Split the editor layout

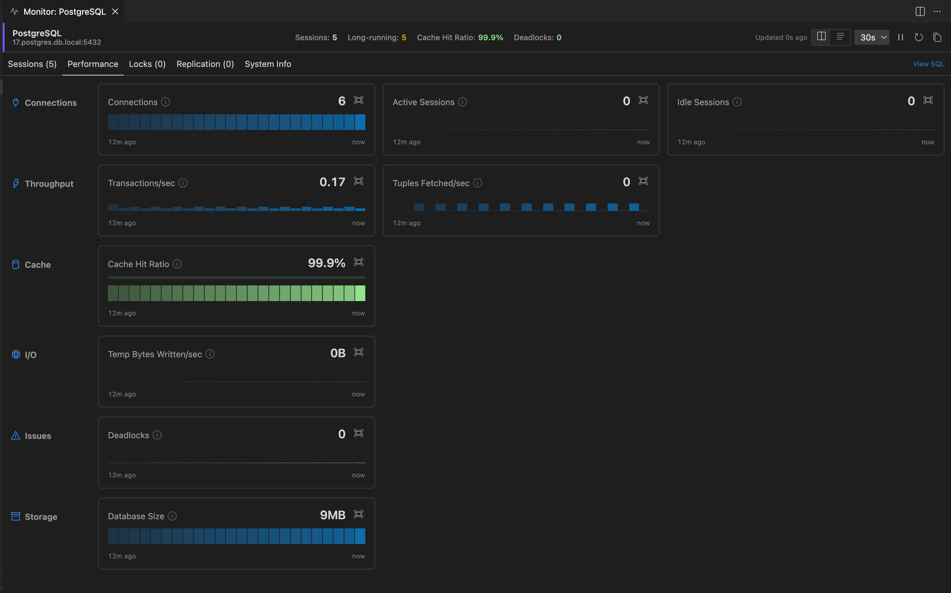[x=920, y=11]
